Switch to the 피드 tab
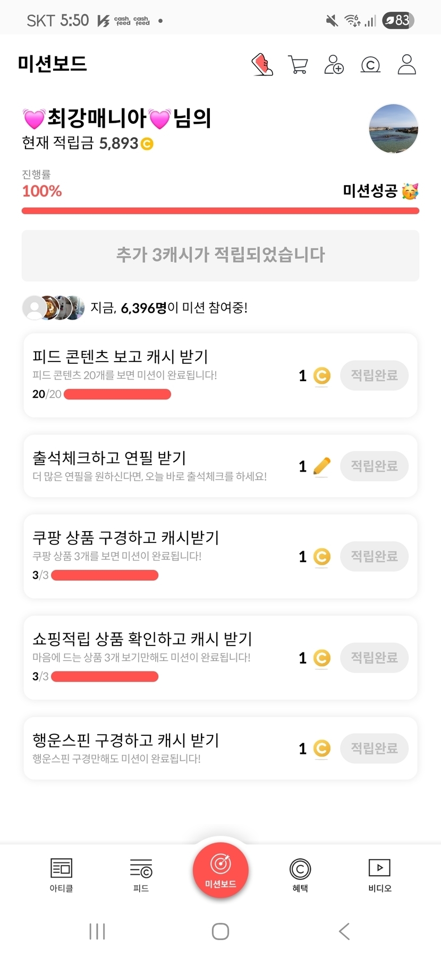Image resolution: width=441 pixels, height=956 pixels. [x=141, y=875]
